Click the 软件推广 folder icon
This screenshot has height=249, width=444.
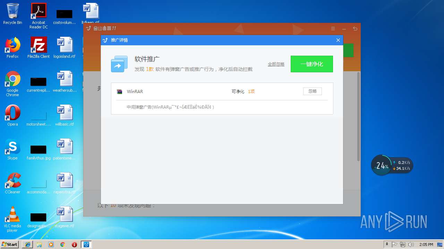pos(119,64)
